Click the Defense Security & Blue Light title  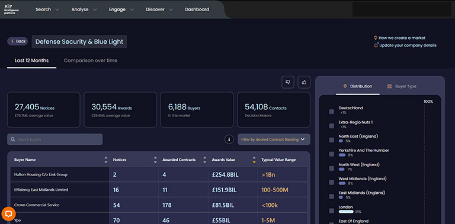click(x=79, y=42)
